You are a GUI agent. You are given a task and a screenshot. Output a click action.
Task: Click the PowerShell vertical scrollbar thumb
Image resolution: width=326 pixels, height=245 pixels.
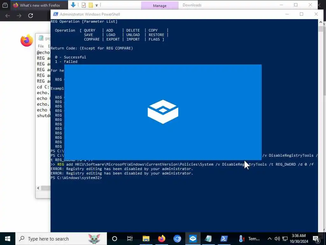click(321, 29)
